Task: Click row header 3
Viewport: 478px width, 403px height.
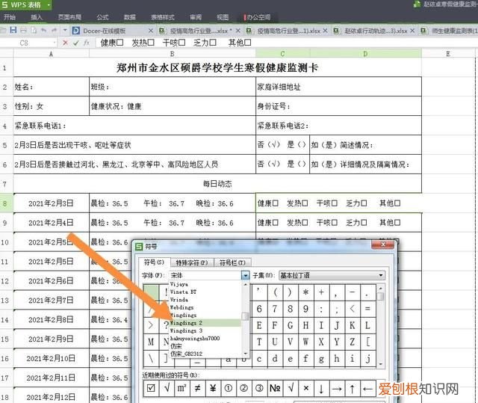Action: 5,106
